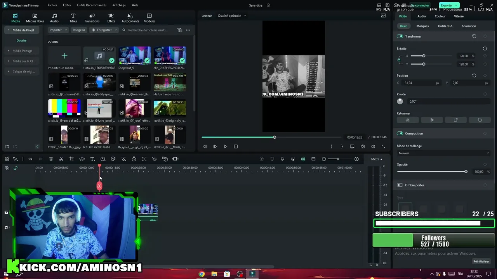Toggle the Transformer switch
497x279 pixels.
(400, 36)
